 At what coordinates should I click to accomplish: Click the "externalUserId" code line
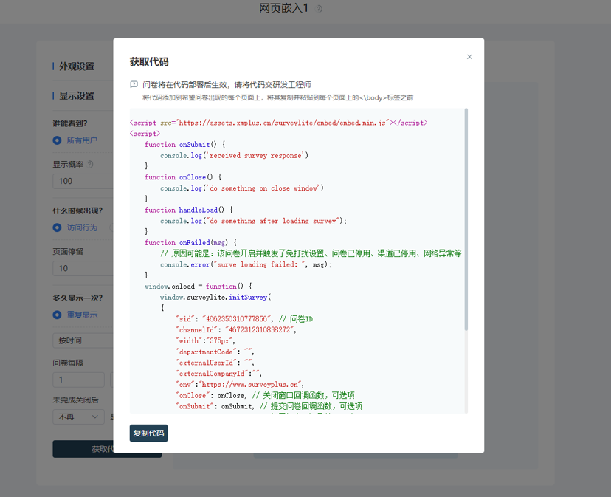215,363
